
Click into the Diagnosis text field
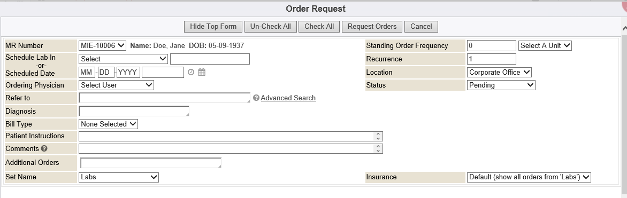coord(134,112)
